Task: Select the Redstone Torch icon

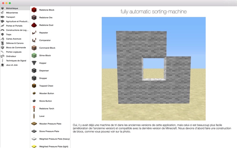Action: [34, 109]
